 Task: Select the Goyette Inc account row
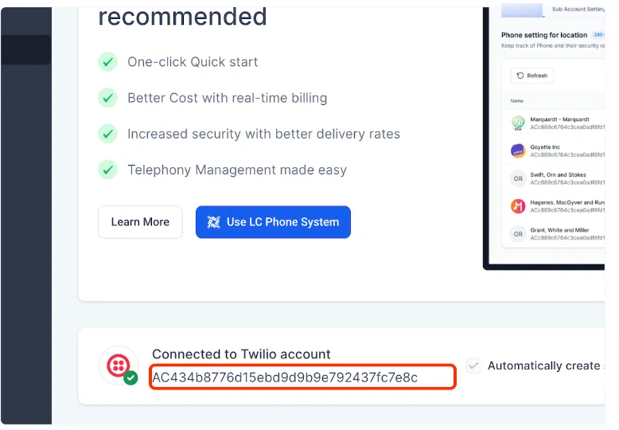tap(557, 150)
